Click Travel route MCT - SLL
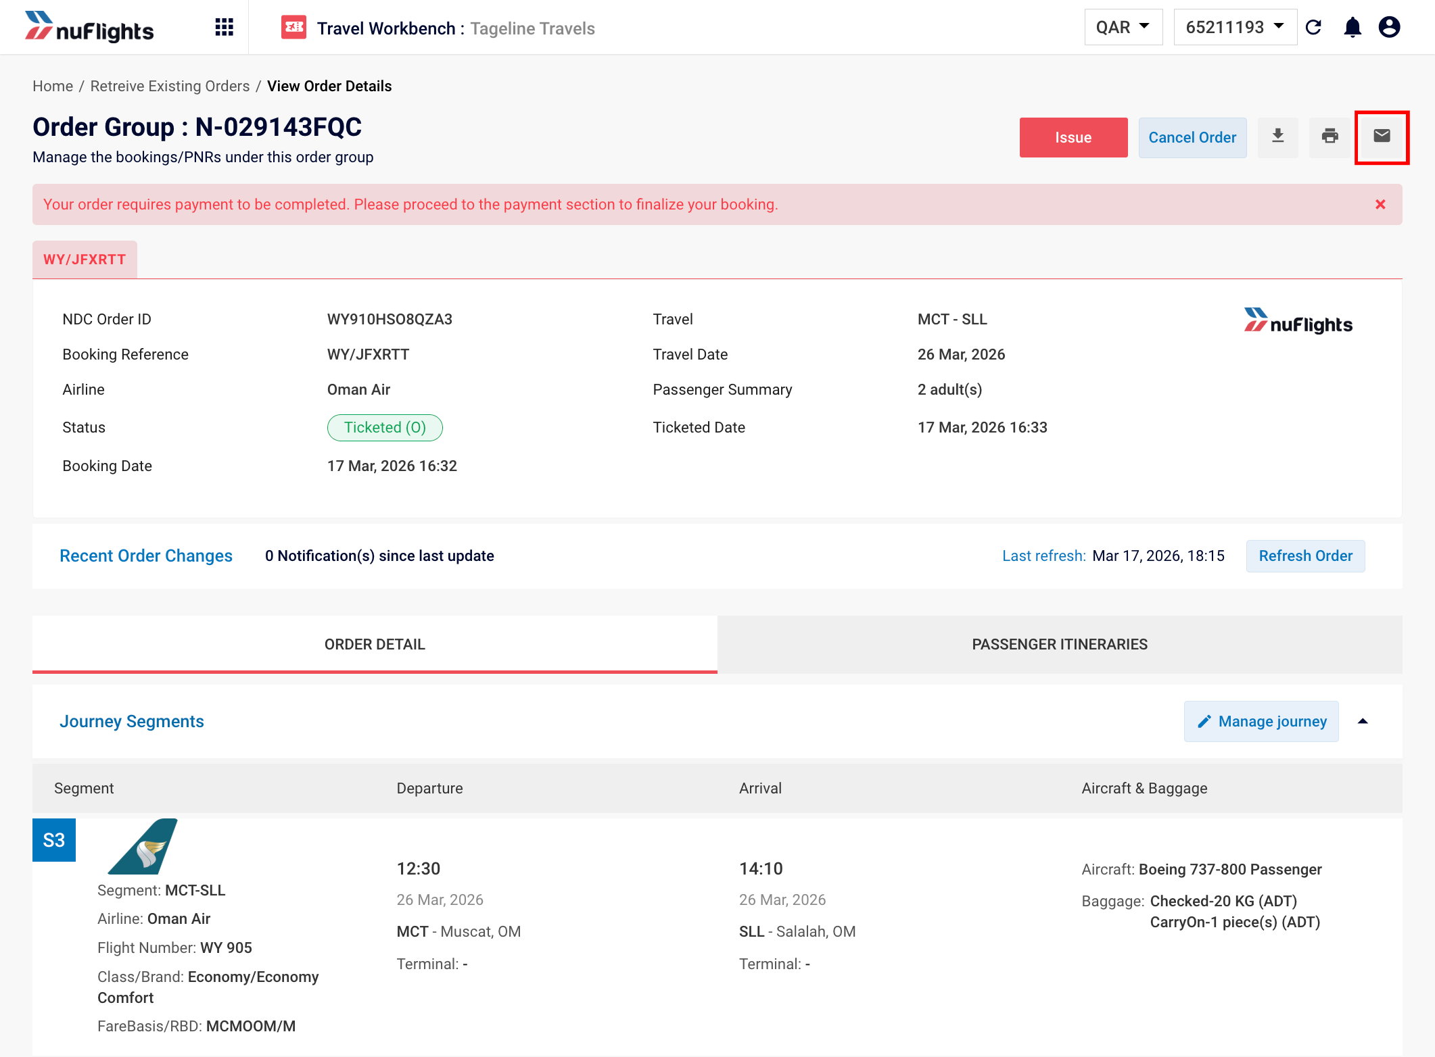This screenshot has height=1057, width=1435. pos(952,319)
